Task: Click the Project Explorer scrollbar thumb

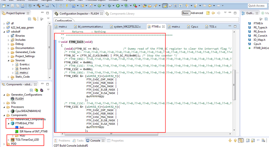Action: click(x=49, y=47)
